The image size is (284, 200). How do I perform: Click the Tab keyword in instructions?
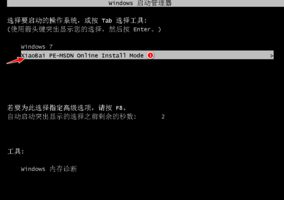107,21
